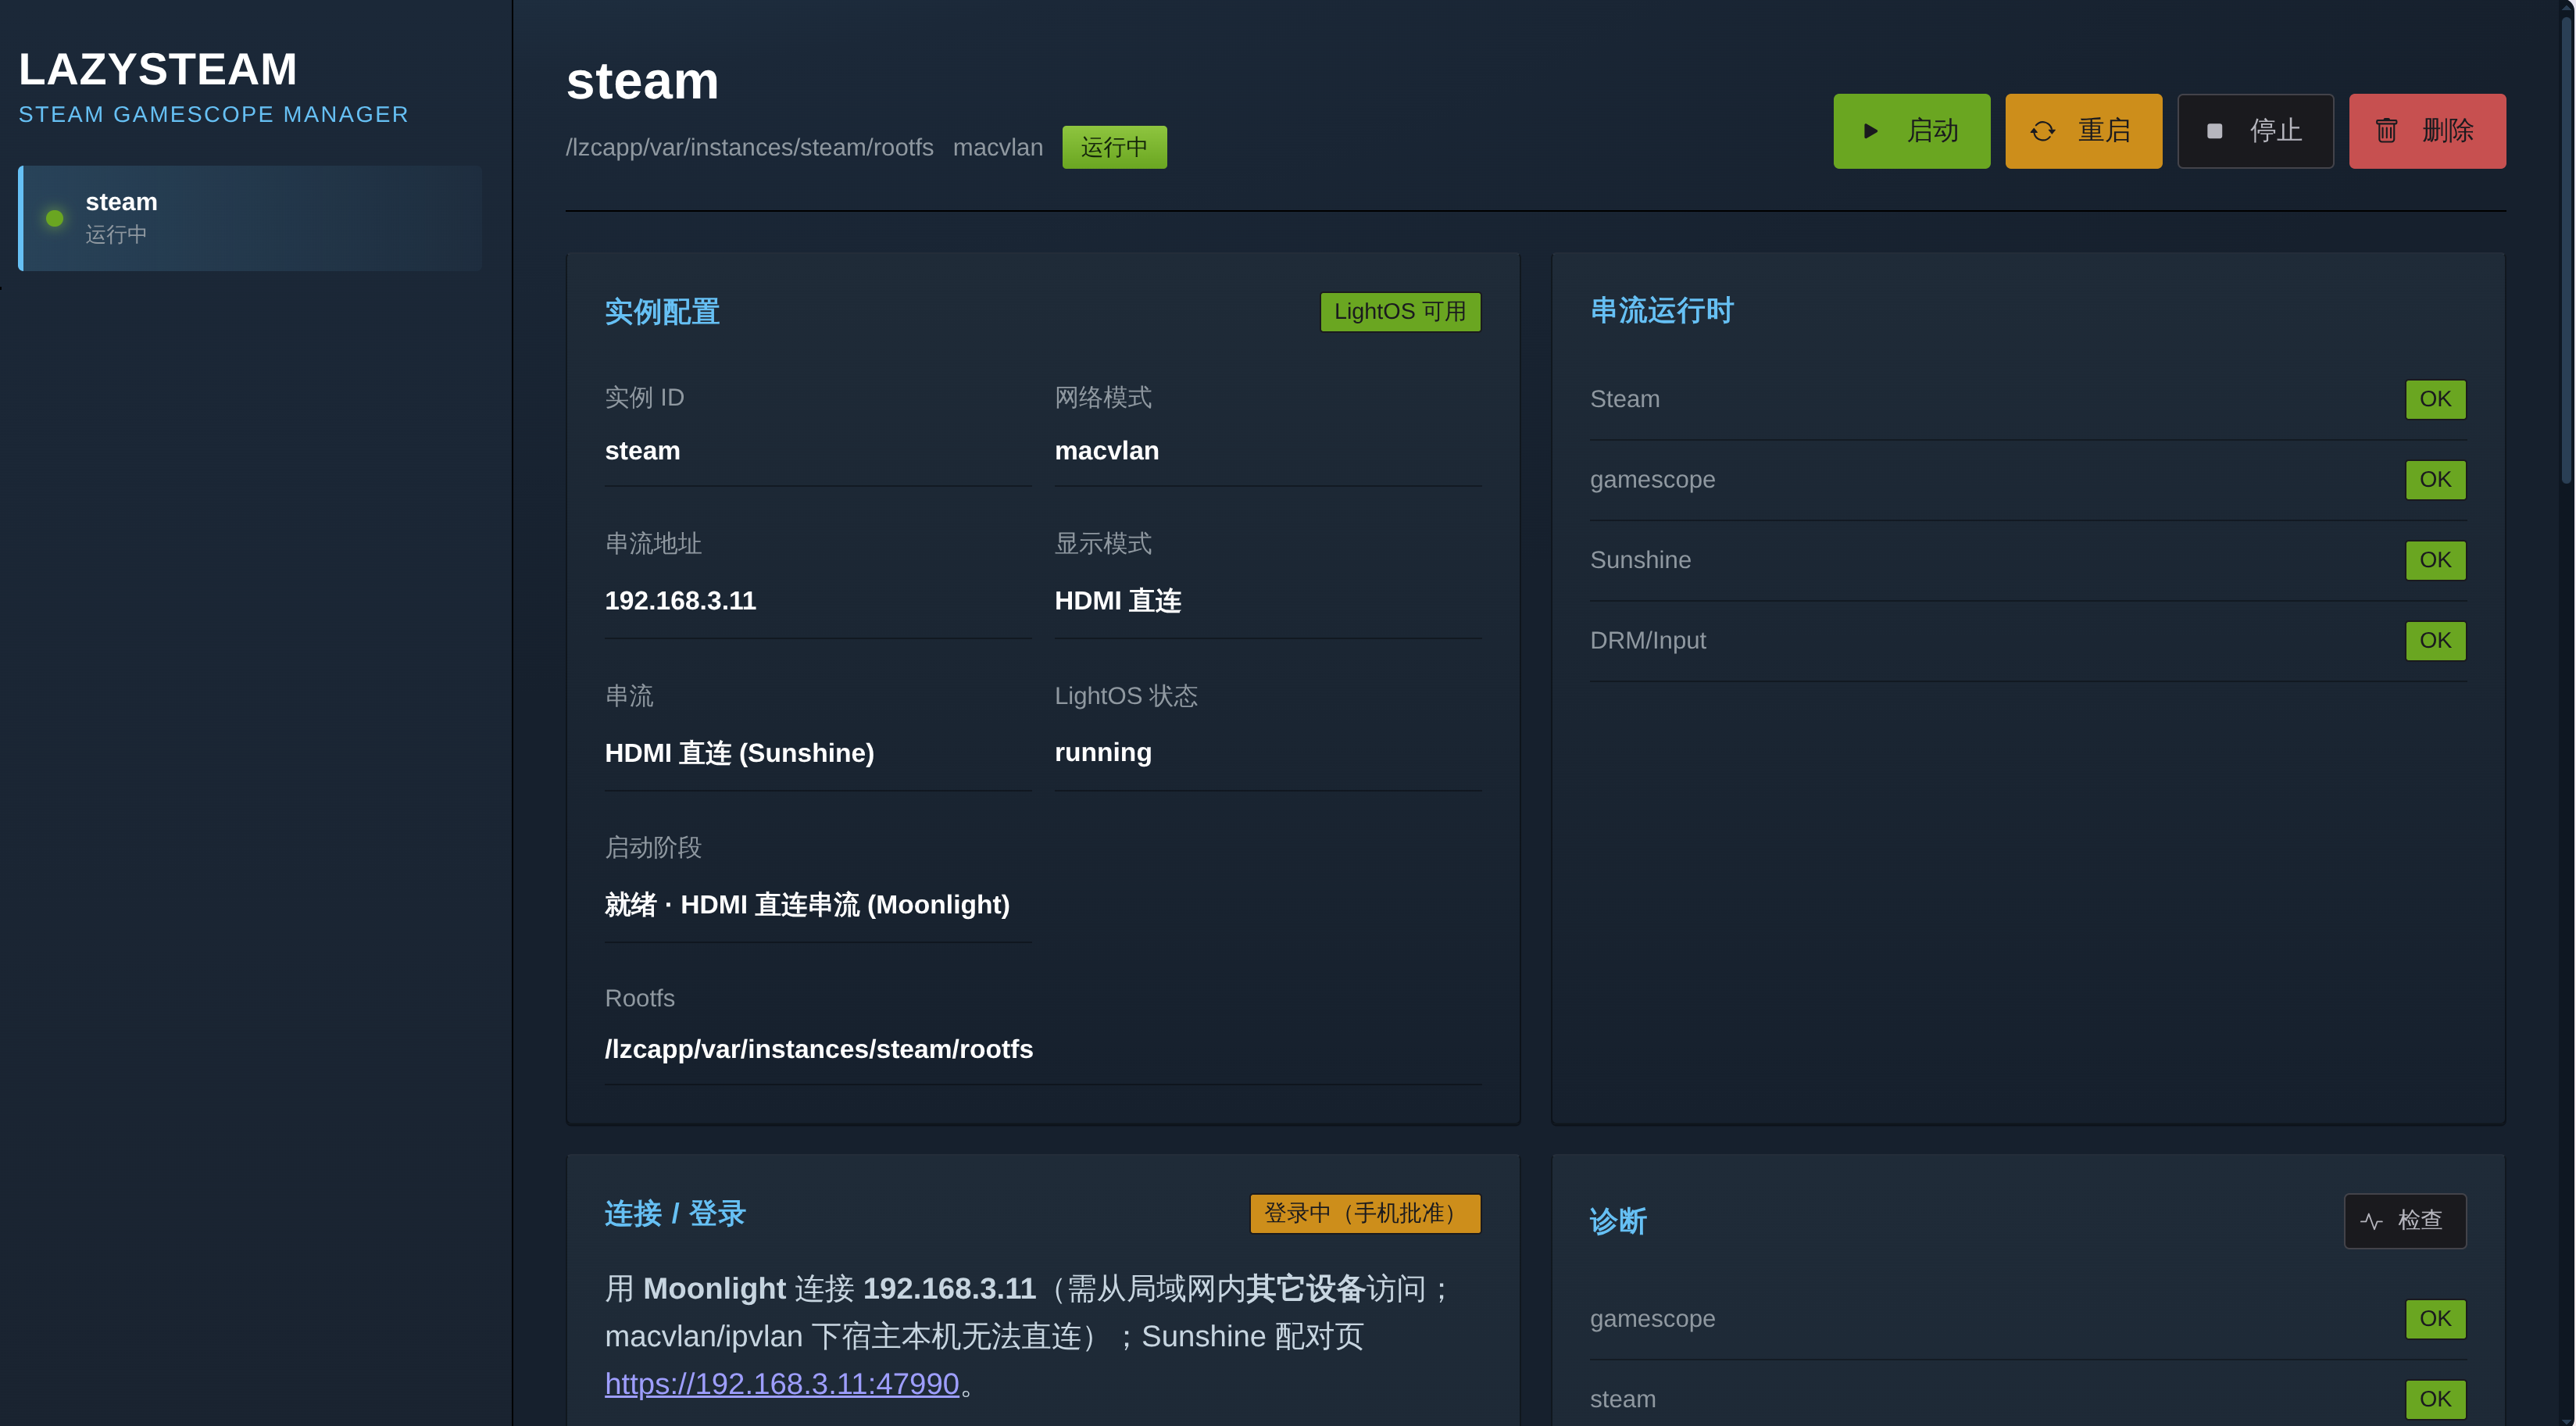This screenshot has width=2576, height=1426.
Task: Click the play icon on the 启动 button
Action: click(x=1870, y=131)
